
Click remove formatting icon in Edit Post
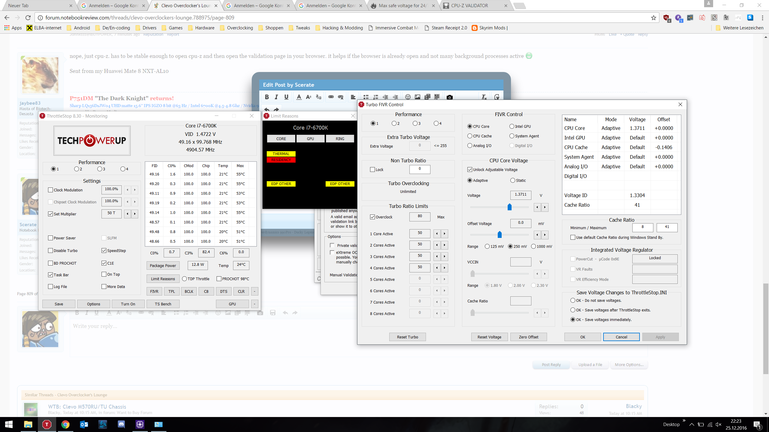pos(484,97)
